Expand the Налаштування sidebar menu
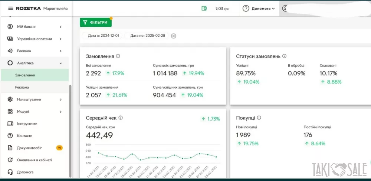The image size is (371, 181). [x=60, y=99]
